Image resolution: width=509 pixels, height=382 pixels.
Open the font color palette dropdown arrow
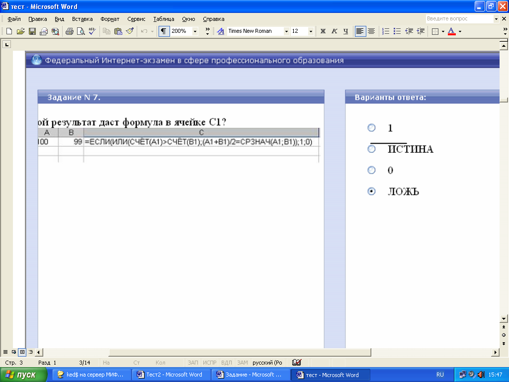[460, 31]
